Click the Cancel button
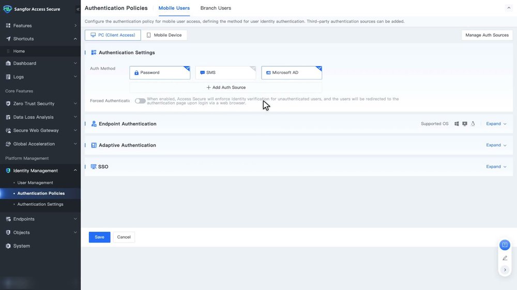 click(124, 237)
